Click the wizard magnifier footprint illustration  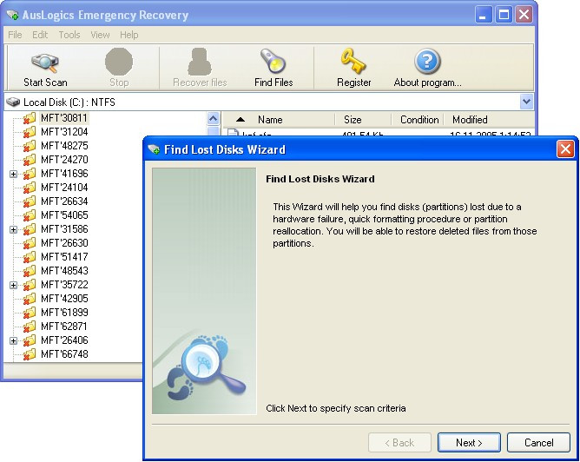[x=207, y=367]
